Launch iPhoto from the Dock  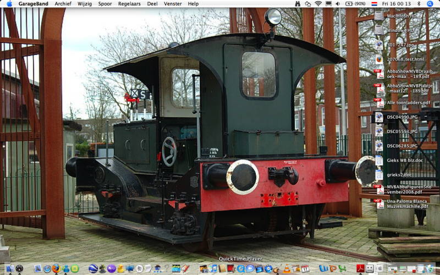[x=204, y=269]
